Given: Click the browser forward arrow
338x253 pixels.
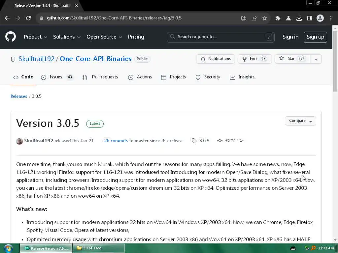Looking at the screenshot, I should pos(18,18).
